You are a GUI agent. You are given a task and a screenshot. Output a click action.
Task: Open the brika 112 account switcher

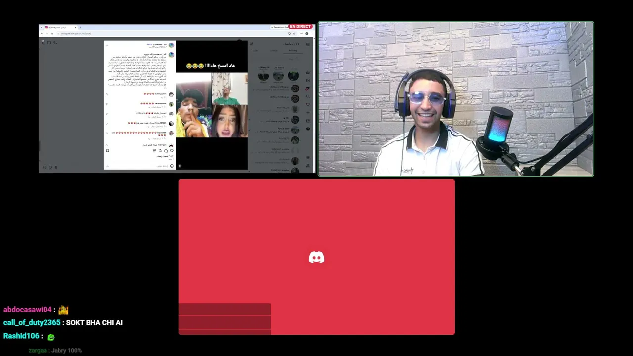tap(291, 44)
